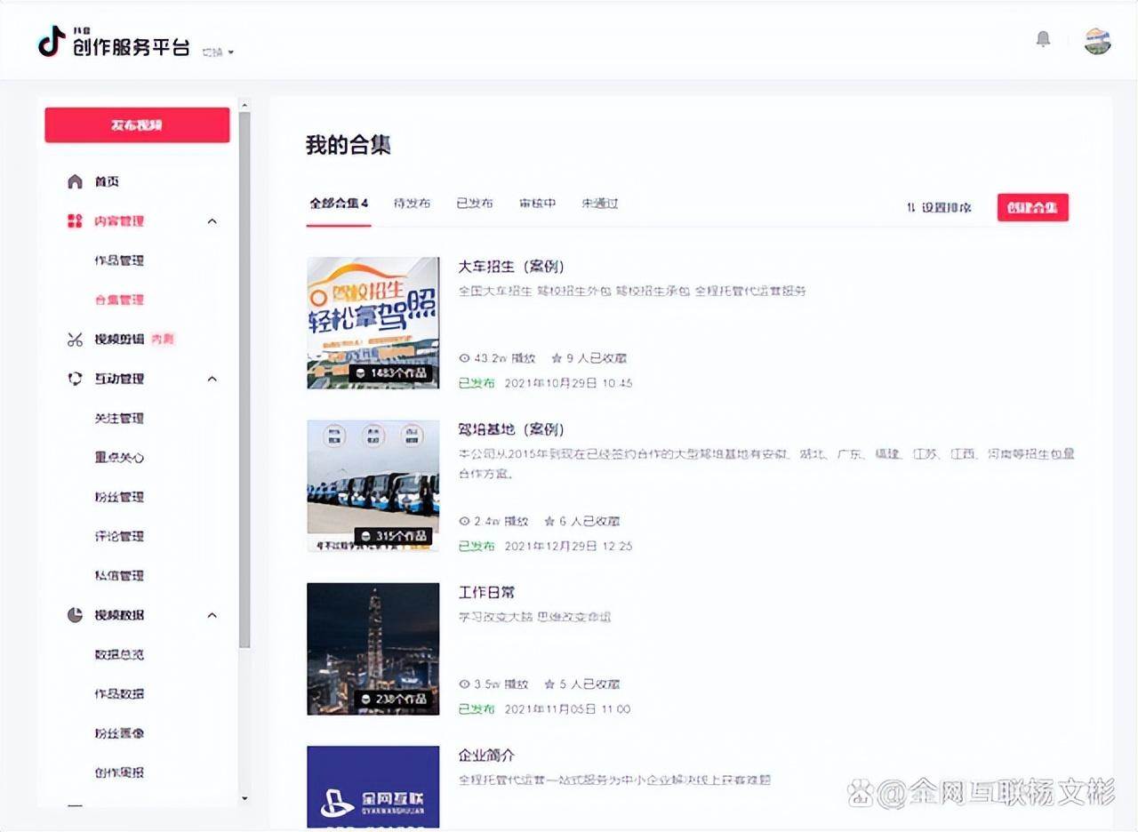Click date text 2021年11月05日 11:00

coord(568,709)
